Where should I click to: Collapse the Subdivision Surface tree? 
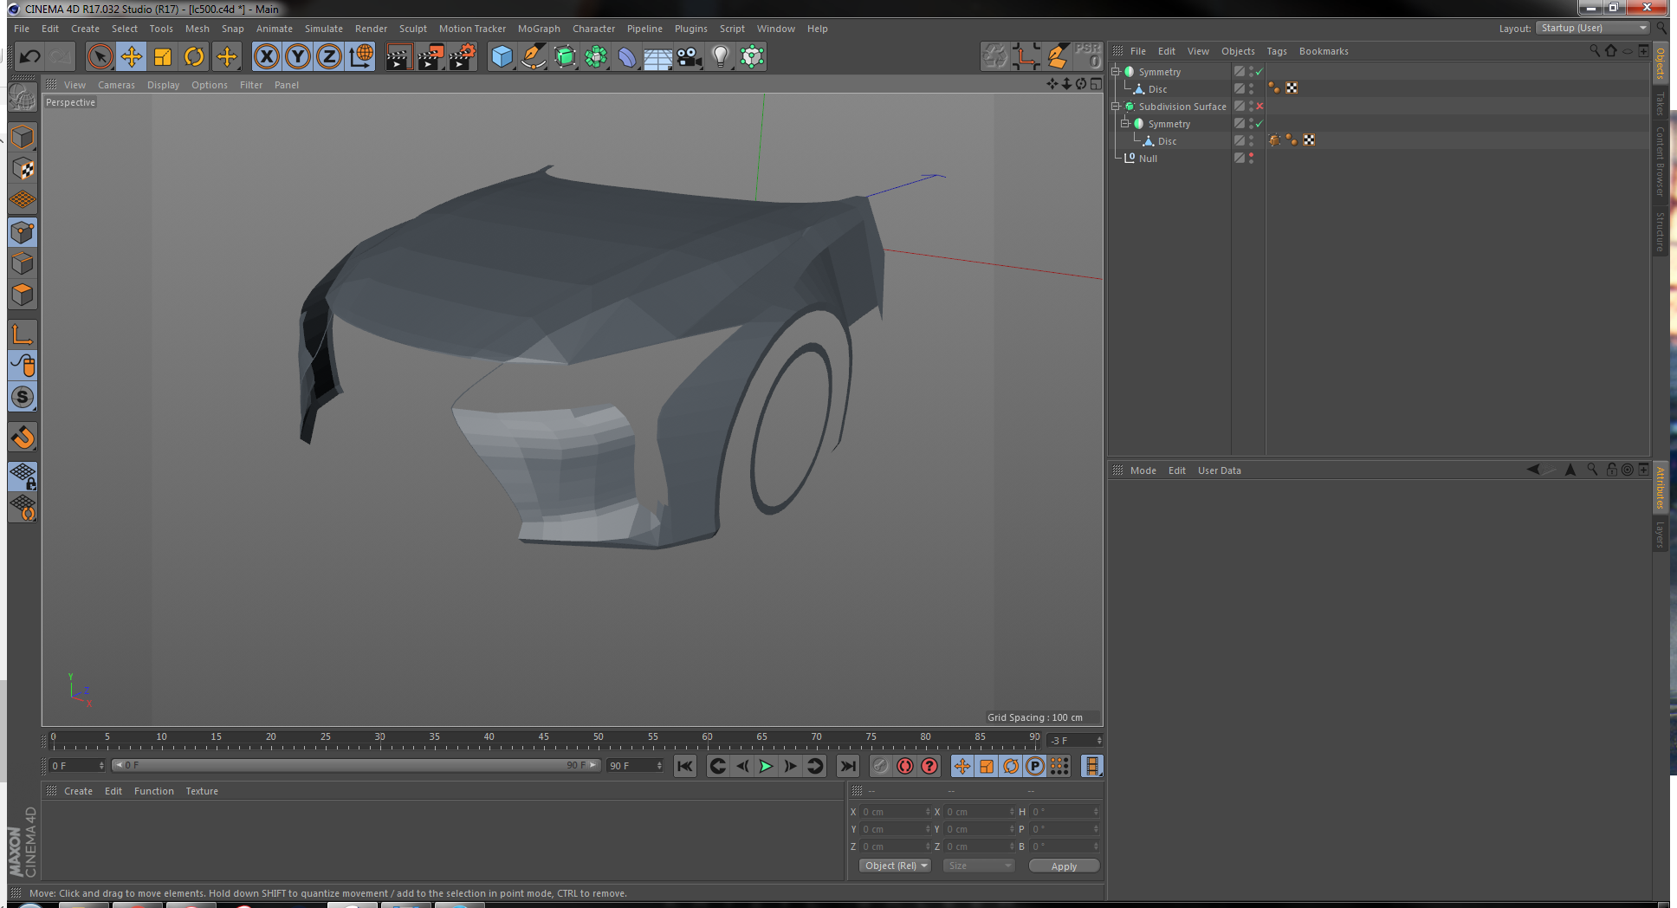coord(1116,107)
